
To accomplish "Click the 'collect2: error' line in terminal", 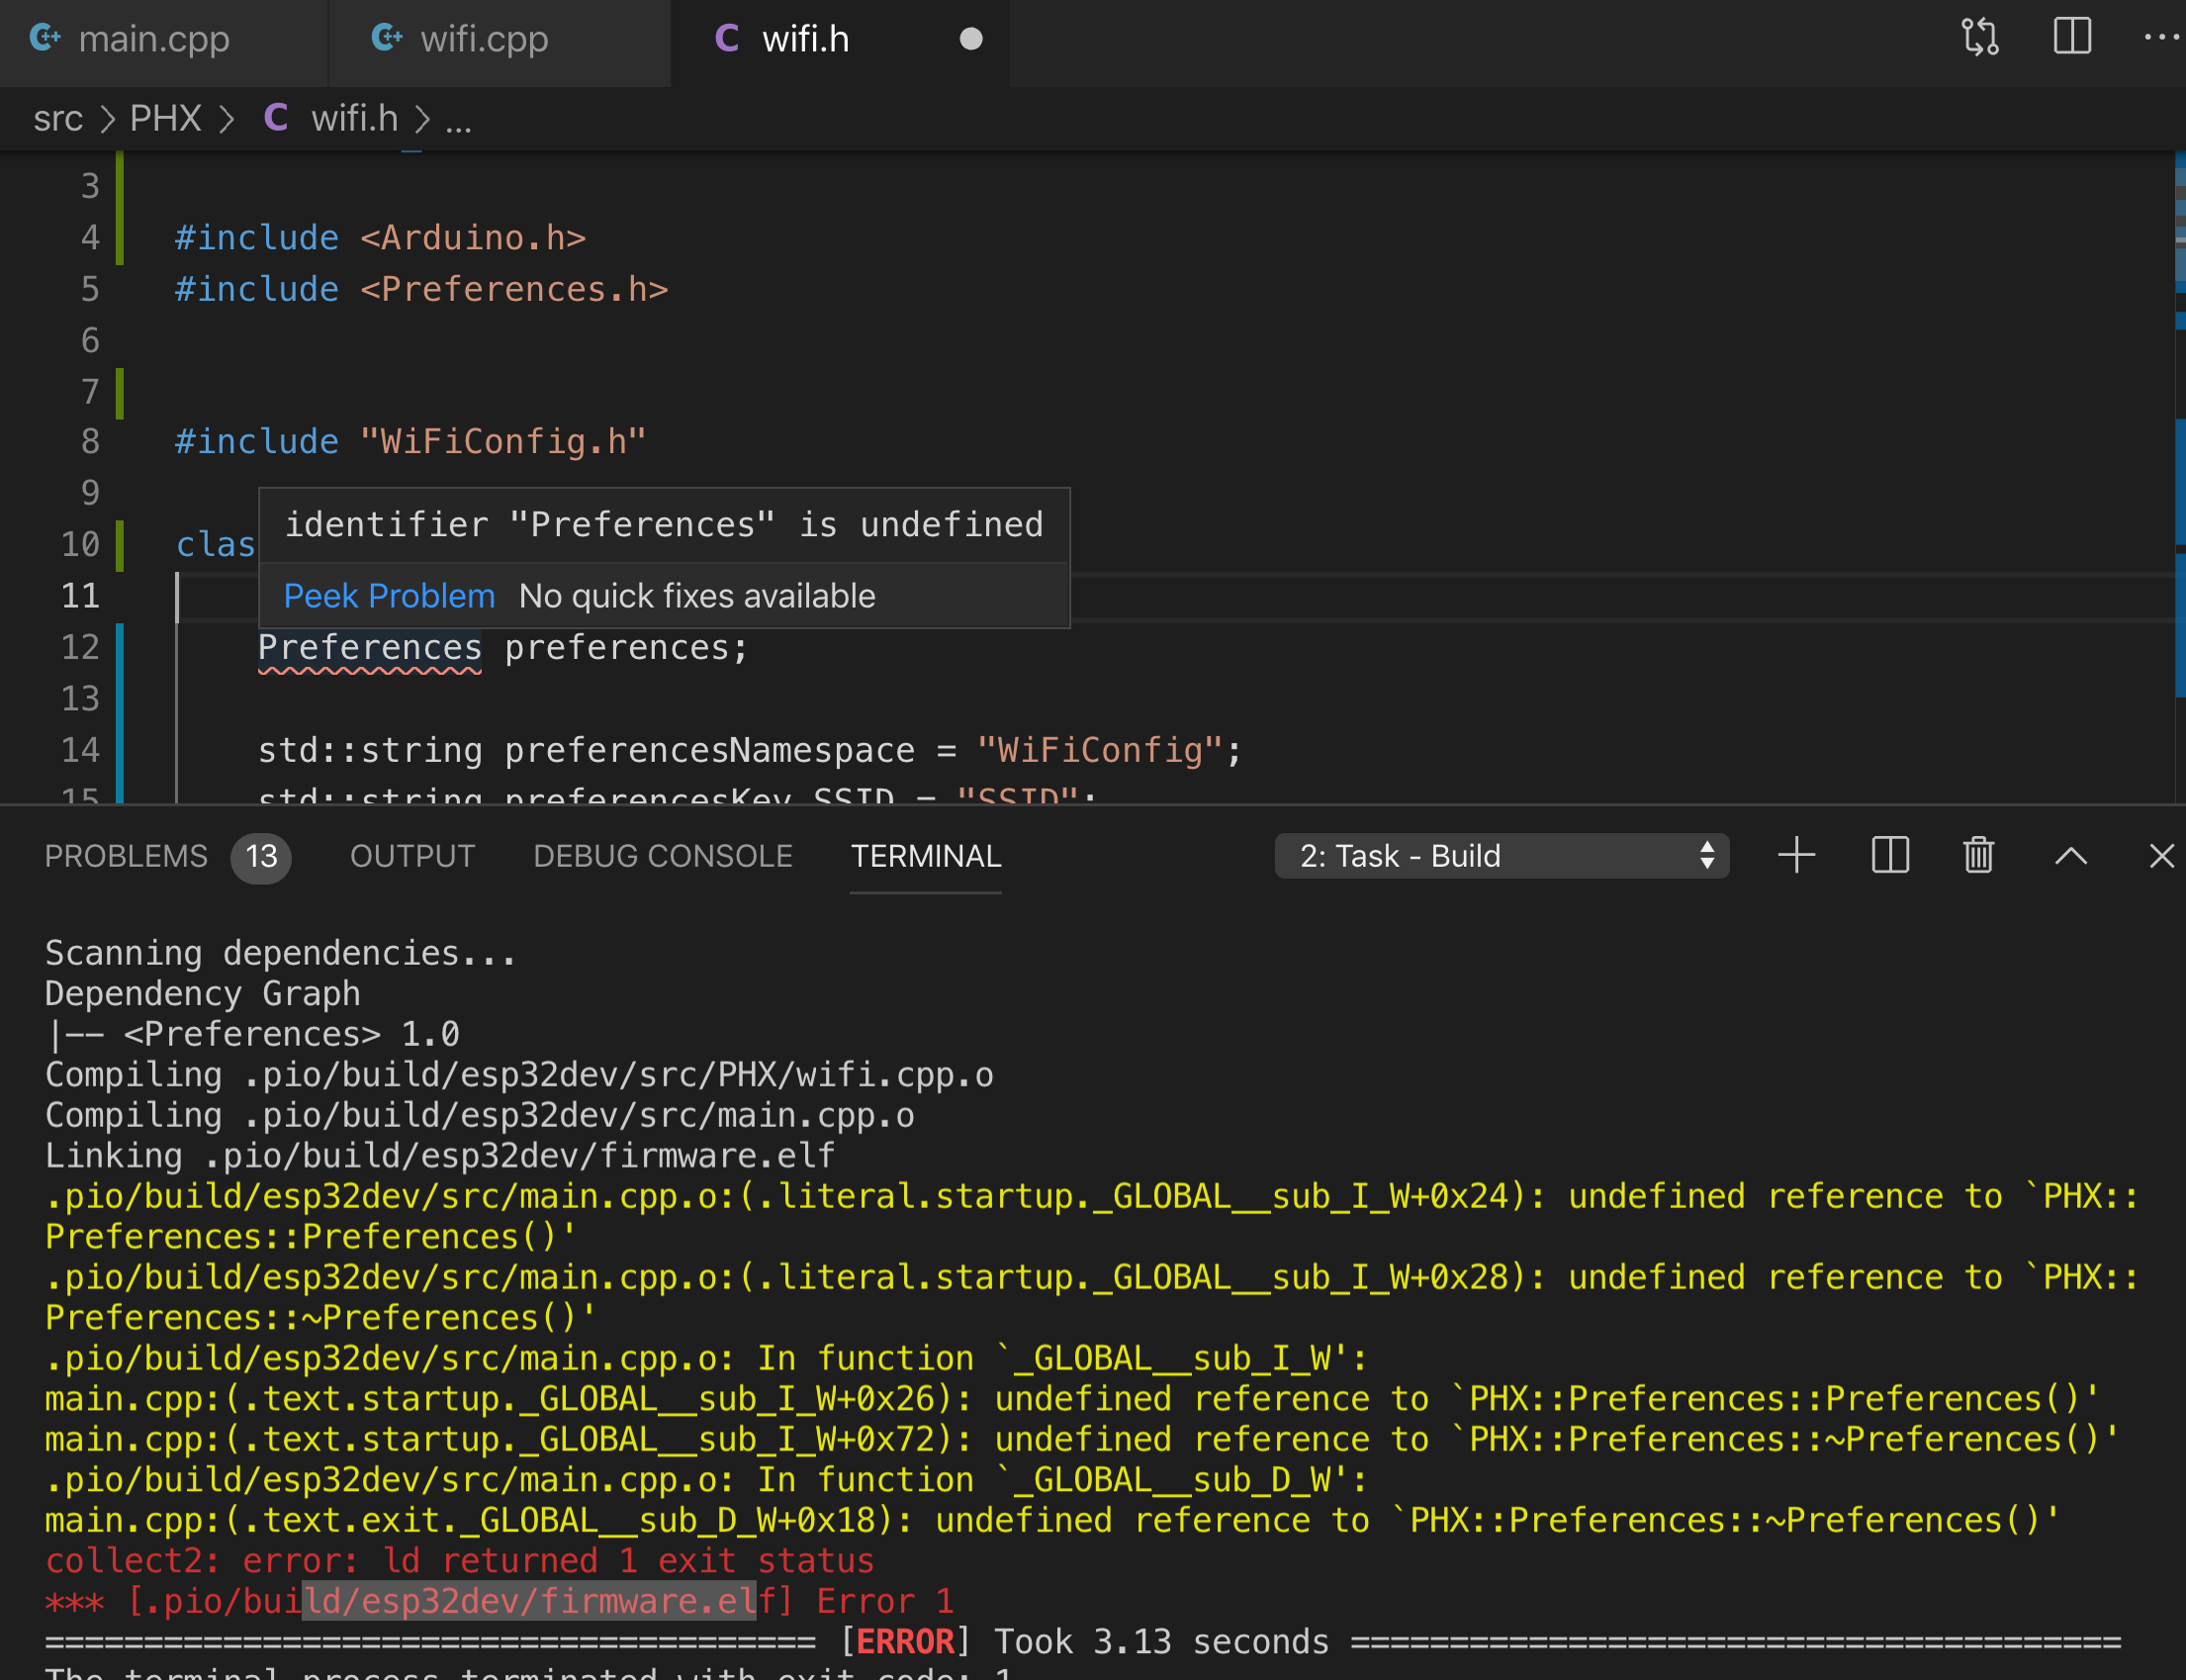I will click(x=460, y=1561).
